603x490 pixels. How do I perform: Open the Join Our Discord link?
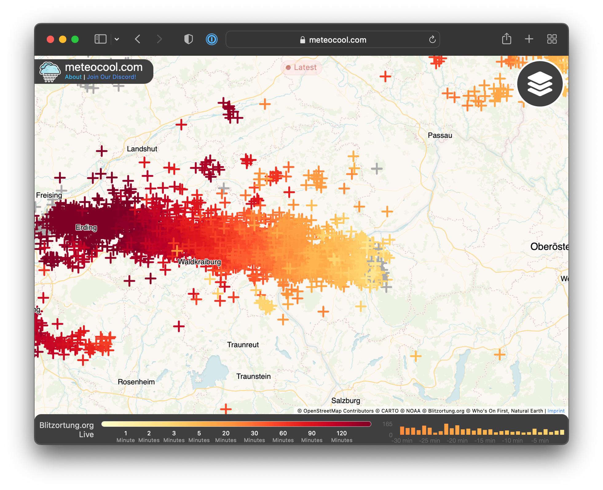[x=111, y=77]
